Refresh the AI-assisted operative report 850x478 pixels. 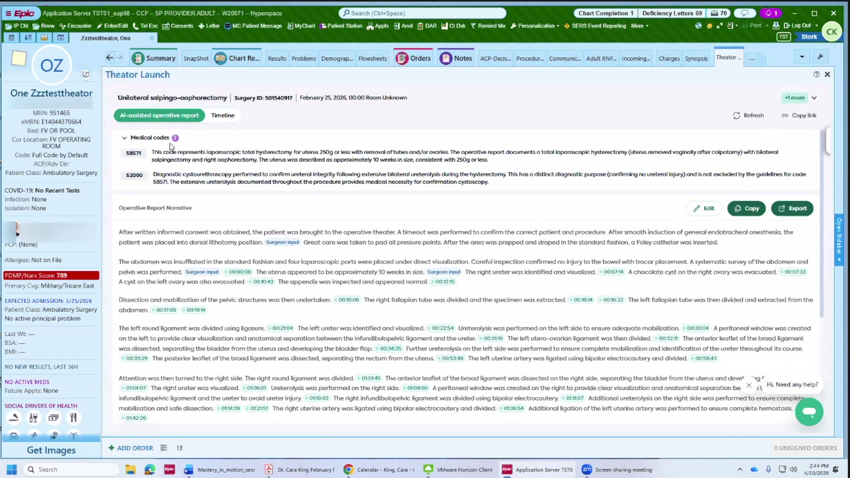[749, 115]
